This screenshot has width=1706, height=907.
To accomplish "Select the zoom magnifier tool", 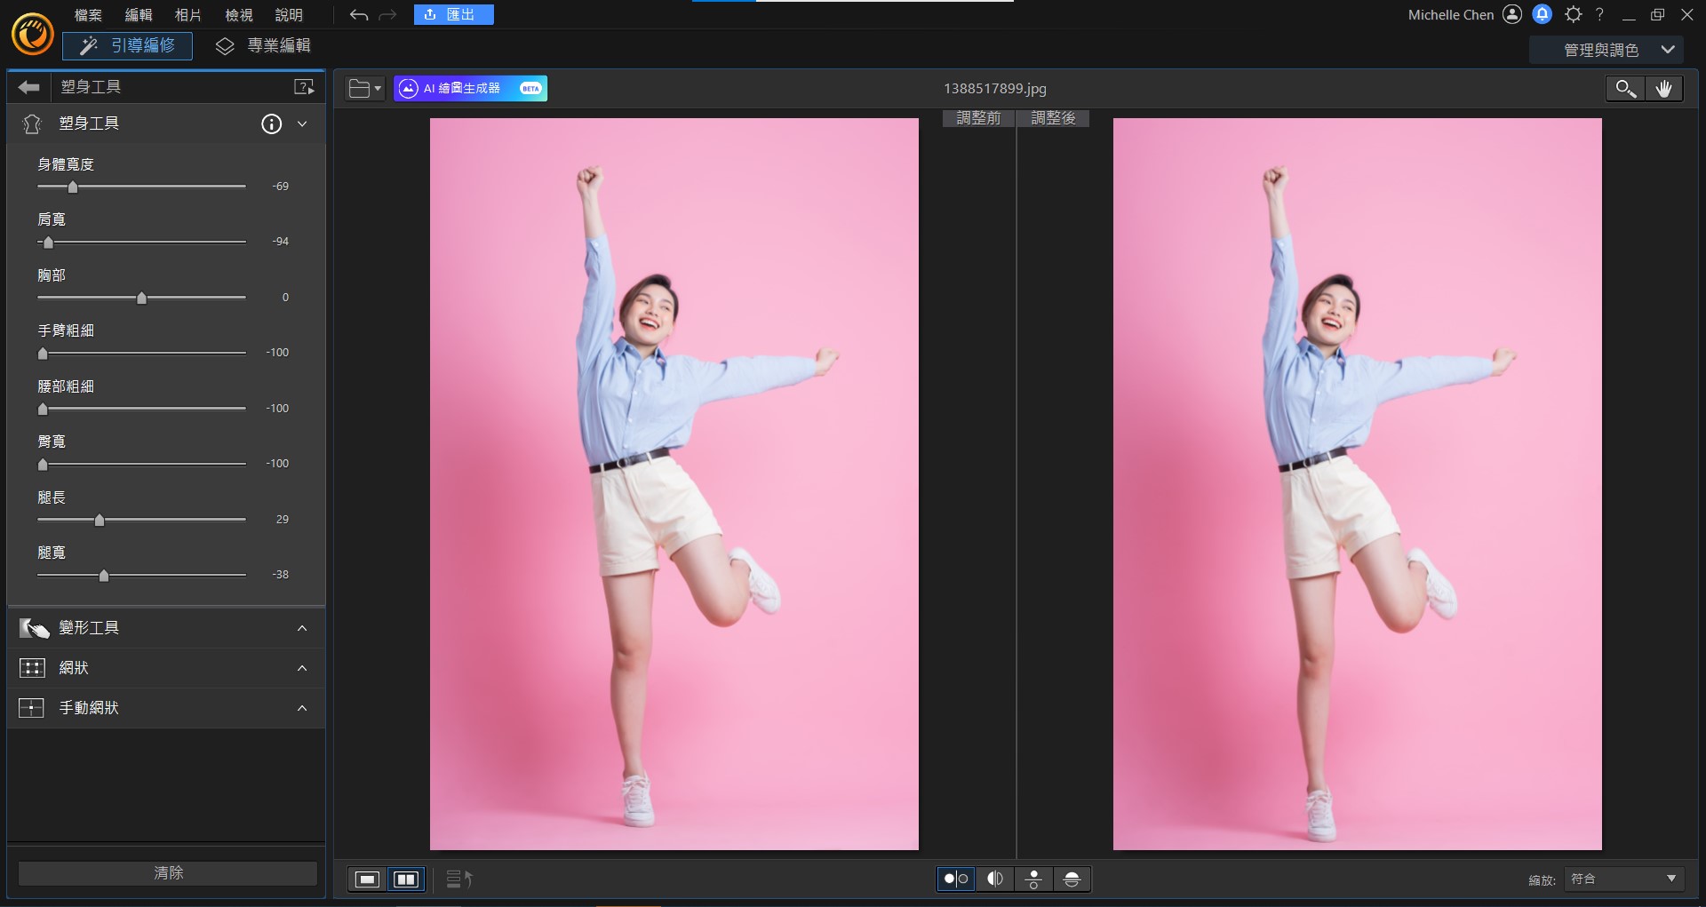I will coord(1625,89).
